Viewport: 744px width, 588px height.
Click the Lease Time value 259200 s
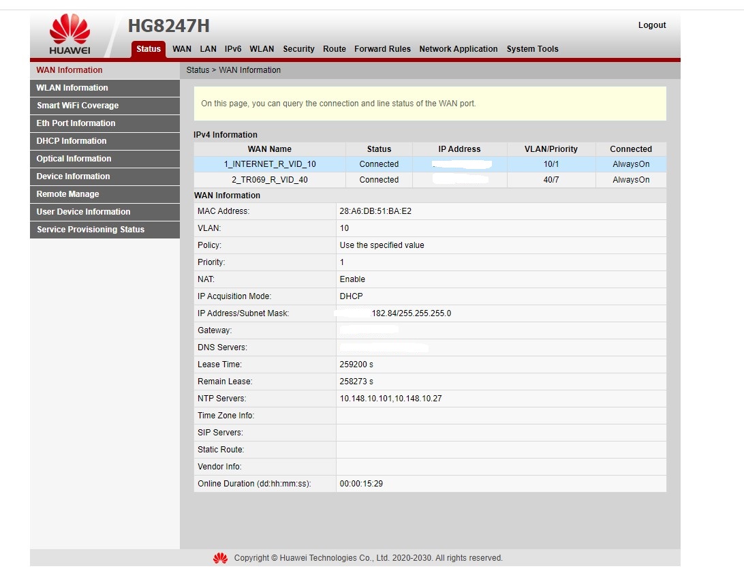(x=356, y=365)
